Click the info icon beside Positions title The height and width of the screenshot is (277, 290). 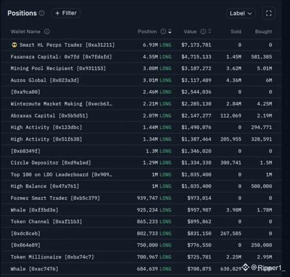click(x=41, y=13)
